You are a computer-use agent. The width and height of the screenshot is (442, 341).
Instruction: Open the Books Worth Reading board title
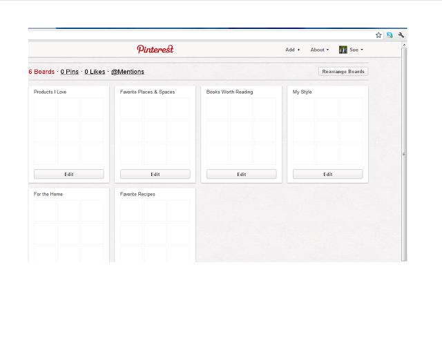click(230, 92)
